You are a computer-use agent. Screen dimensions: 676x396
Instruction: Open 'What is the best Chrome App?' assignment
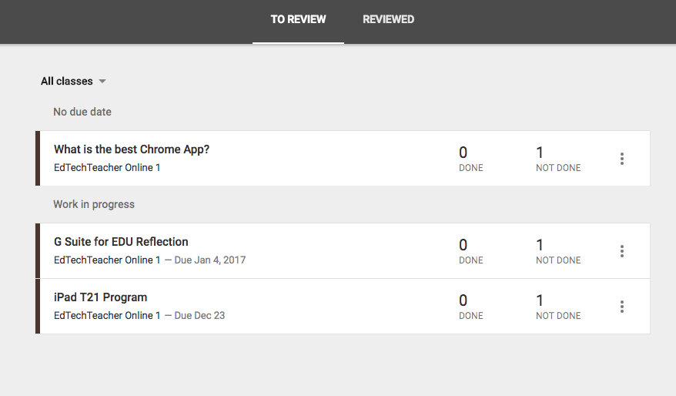pyautogui.click(x=132, y=149)
